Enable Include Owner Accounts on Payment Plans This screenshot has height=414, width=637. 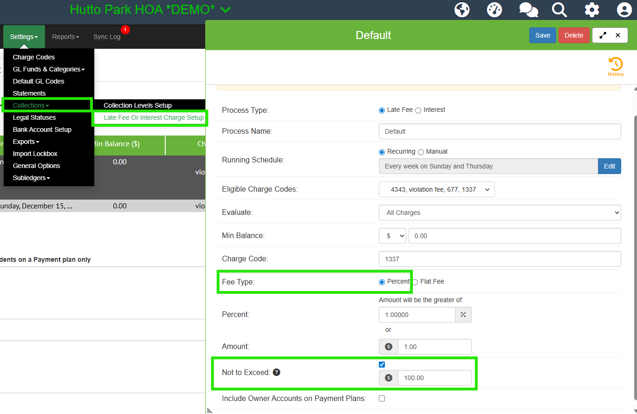click(x=382, y=398)
